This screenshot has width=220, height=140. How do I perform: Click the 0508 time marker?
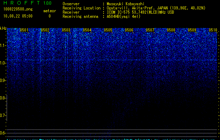click(171, 30)
